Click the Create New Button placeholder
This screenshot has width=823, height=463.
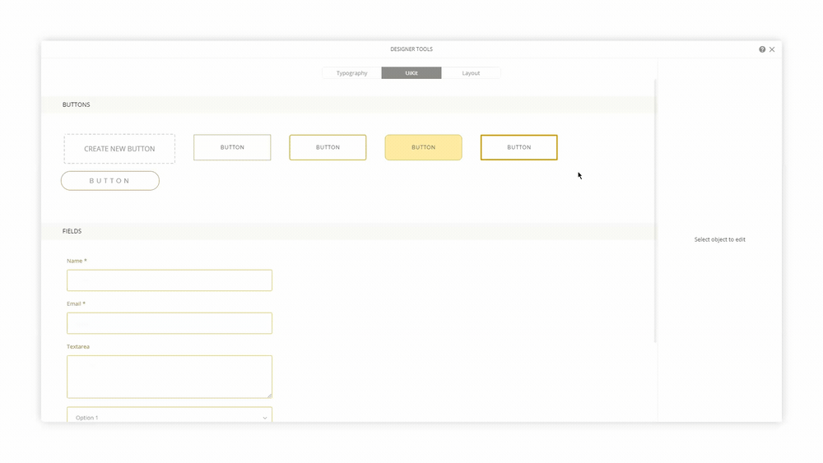point(119,149)
